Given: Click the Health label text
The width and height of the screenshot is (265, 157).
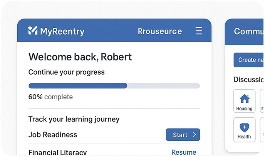Looking at the screenshot, I should tap(244, 137).
